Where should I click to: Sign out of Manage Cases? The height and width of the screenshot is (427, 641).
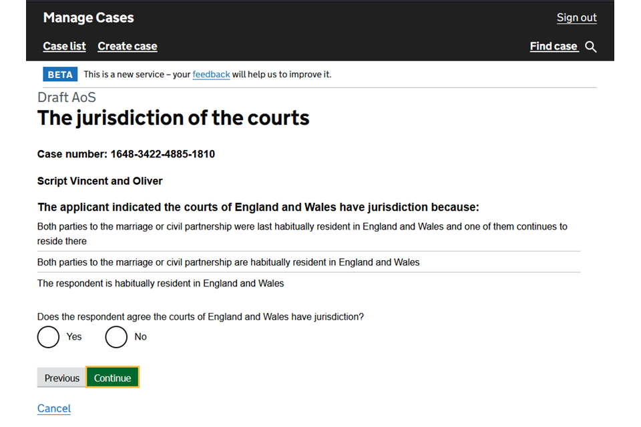click(576, 18)
